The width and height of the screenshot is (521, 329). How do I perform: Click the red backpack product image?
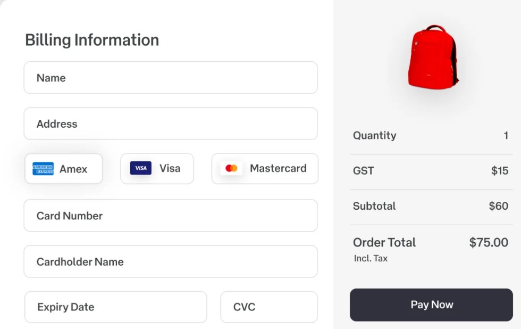(x=433, y=57)
